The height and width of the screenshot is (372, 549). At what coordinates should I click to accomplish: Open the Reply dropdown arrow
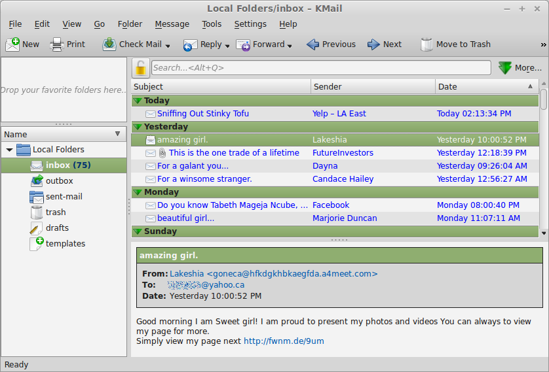point(227,46)
